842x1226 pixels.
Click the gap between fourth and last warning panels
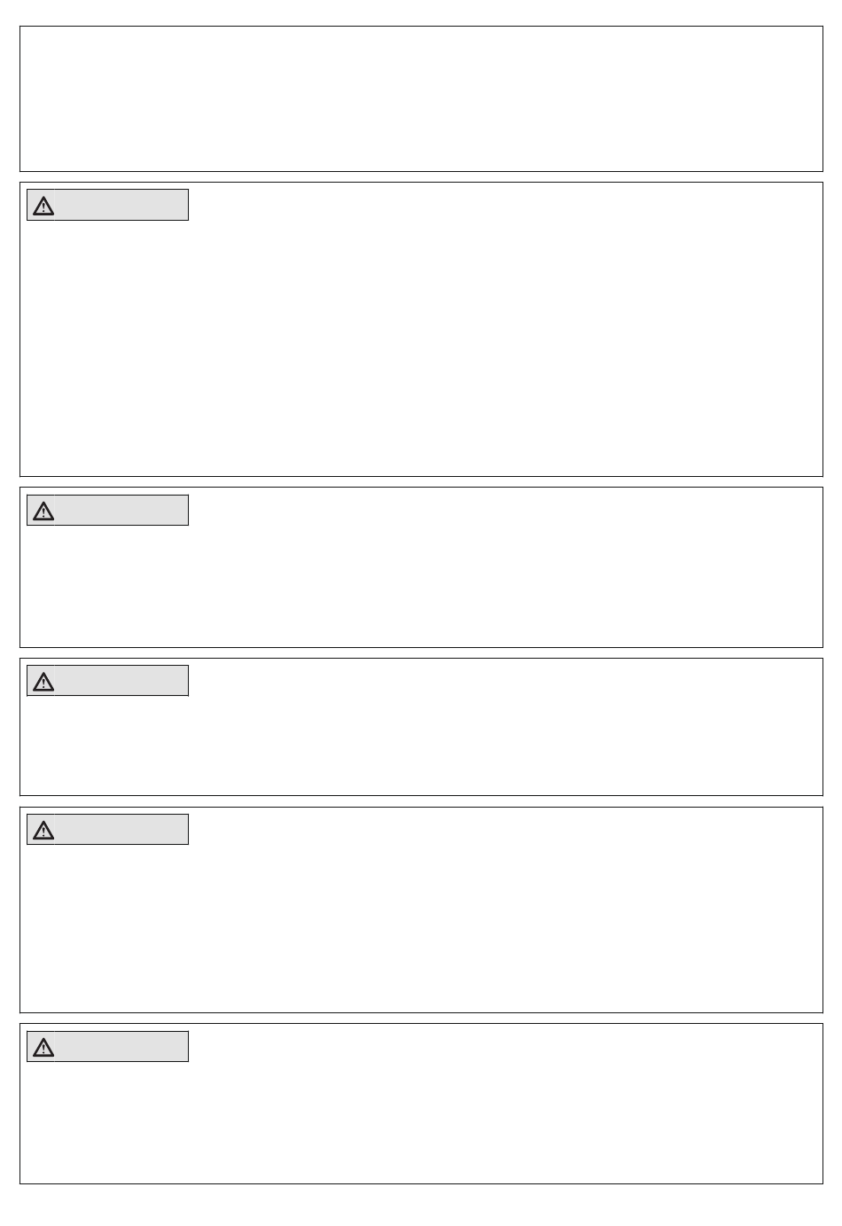coord(421,1019)
